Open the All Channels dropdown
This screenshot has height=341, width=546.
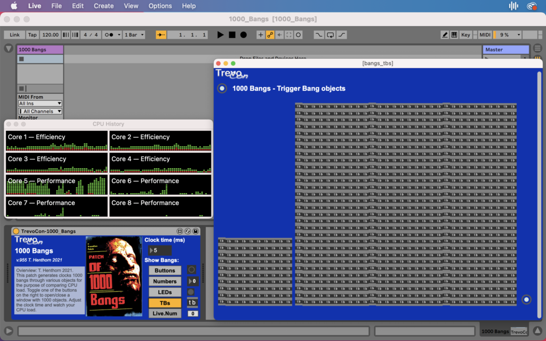coord(40,111)
